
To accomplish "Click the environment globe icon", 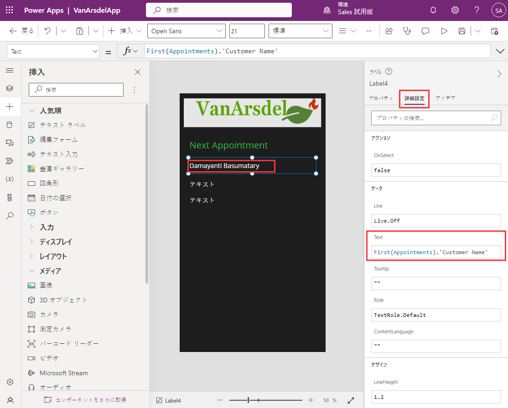I will [327, 10].
